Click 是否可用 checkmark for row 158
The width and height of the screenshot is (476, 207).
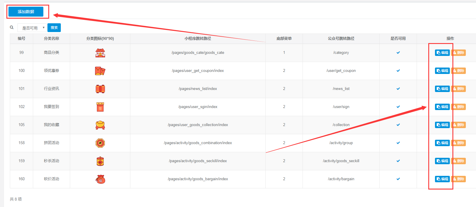[x=398, y=143]
